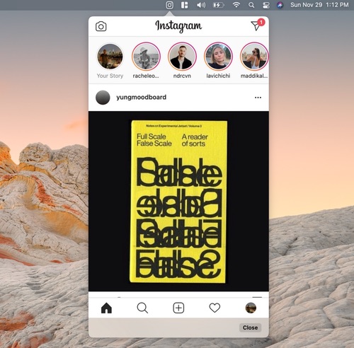Click the Instagram logo header
This screenshot has width=354, height=348.
coord(178,26)
